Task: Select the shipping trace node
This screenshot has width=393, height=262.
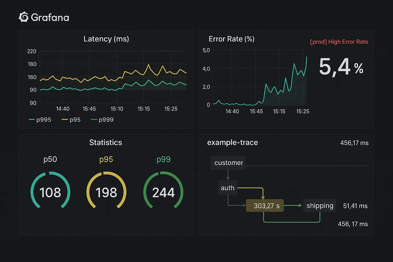Action: [x=320, y=206]
